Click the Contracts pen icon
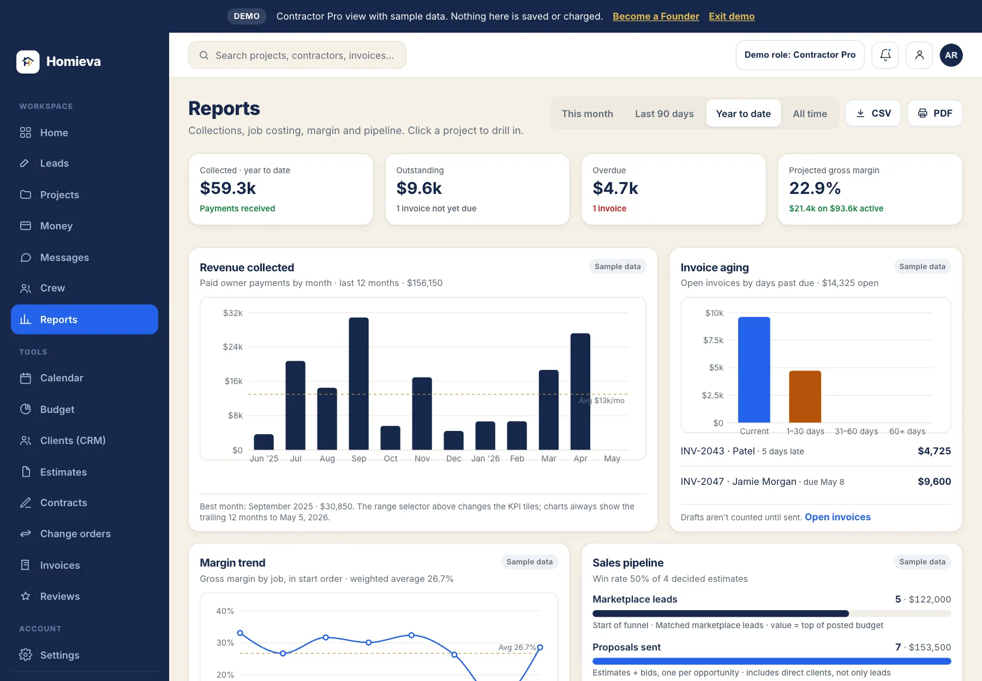 coord(26,503)
